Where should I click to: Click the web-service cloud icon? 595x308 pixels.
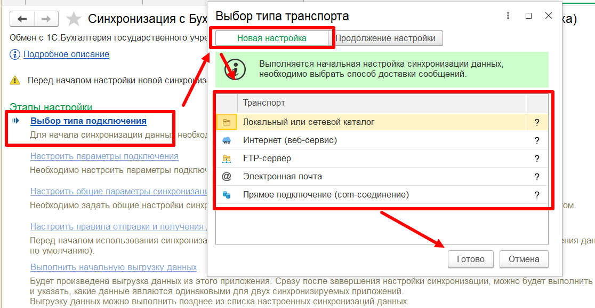tap(227, 140)
